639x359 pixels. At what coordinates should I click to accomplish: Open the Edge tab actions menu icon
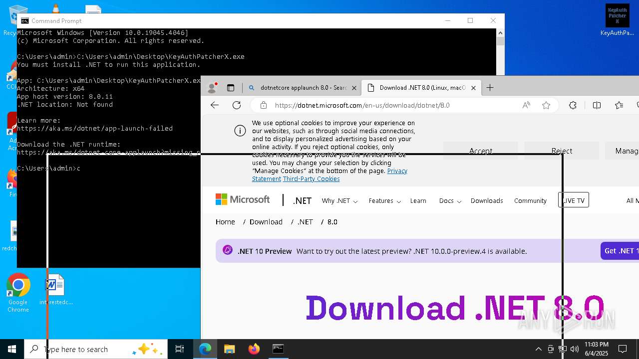(231, 88)
